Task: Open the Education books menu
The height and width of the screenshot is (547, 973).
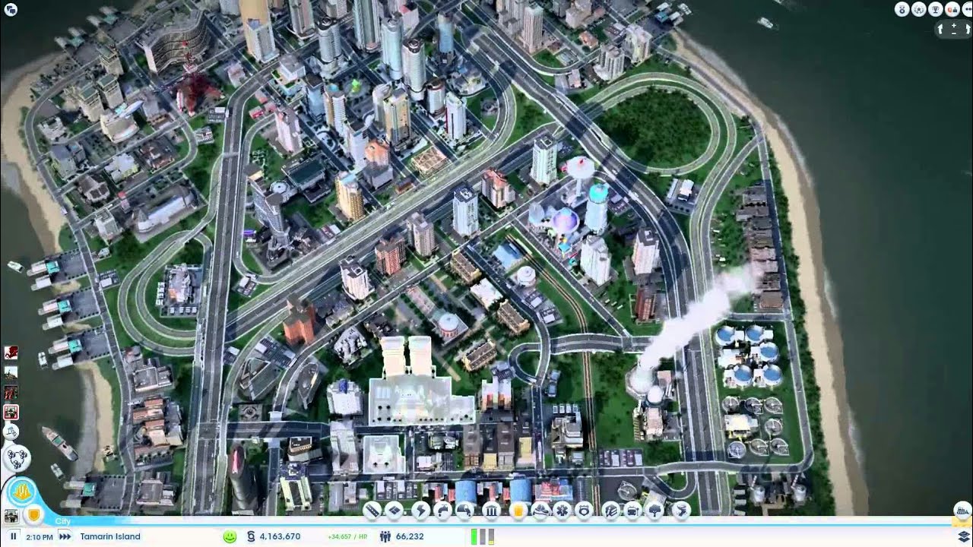Action: pos(610,511)
